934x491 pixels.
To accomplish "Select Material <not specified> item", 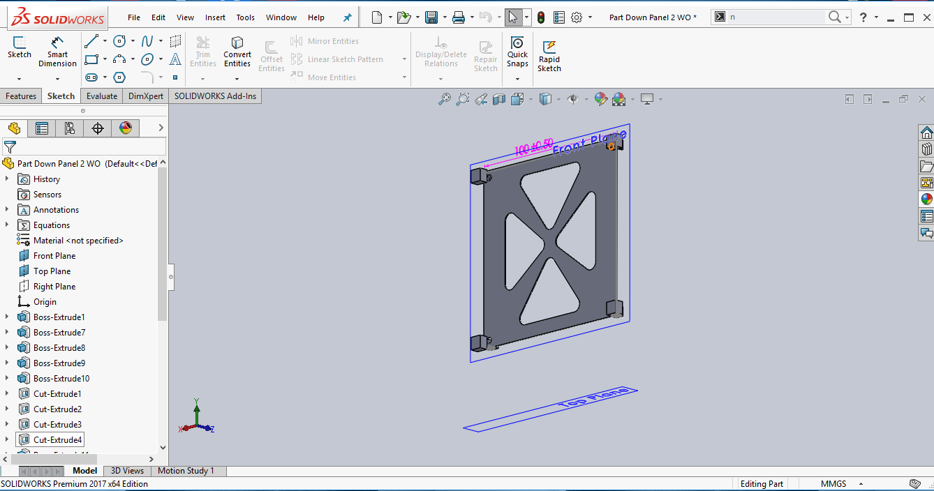I will click(x=78, y=241).
